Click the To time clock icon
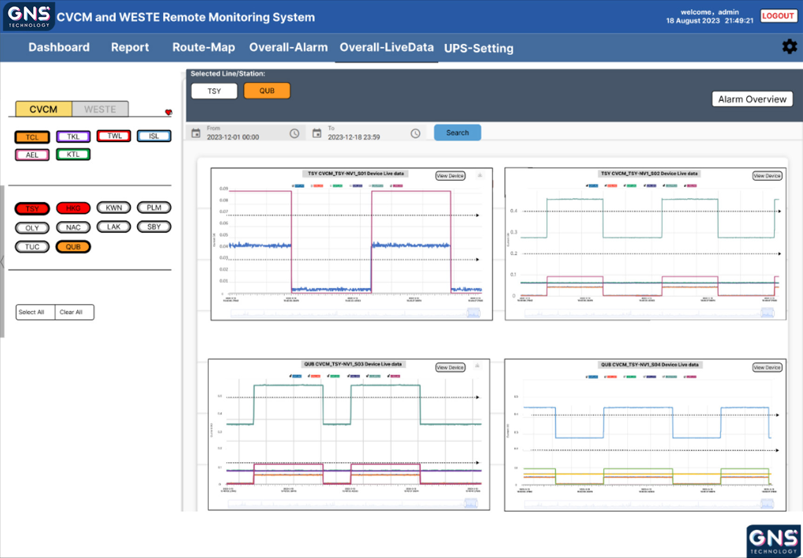 [415, 133]
